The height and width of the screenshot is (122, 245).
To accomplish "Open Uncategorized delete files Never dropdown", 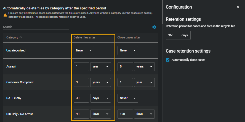I will (x=84, y=51).
